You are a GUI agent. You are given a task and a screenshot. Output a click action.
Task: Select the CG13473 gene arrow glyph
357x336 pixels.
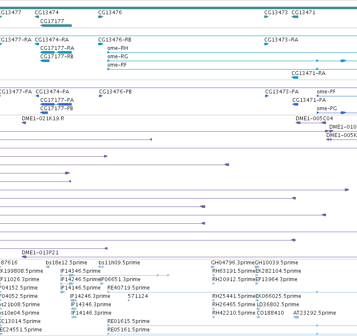pyautogui.click(x=266, y=17)
